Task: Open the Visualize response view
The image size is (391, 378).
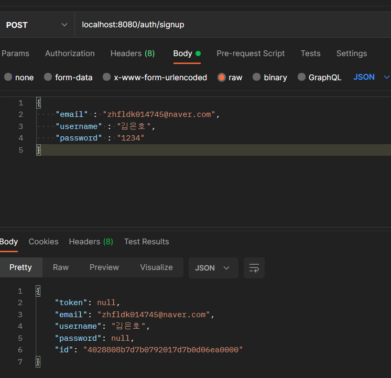Action: click(x=156, y=267)
